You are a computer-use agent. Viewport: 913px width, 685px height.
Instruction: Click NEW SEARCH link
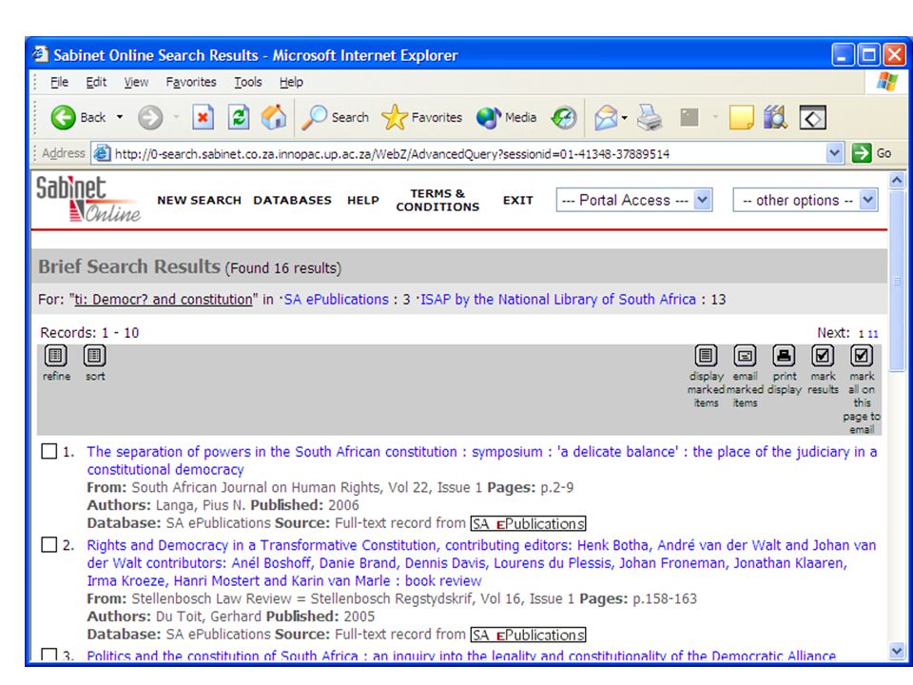(199, 201)
